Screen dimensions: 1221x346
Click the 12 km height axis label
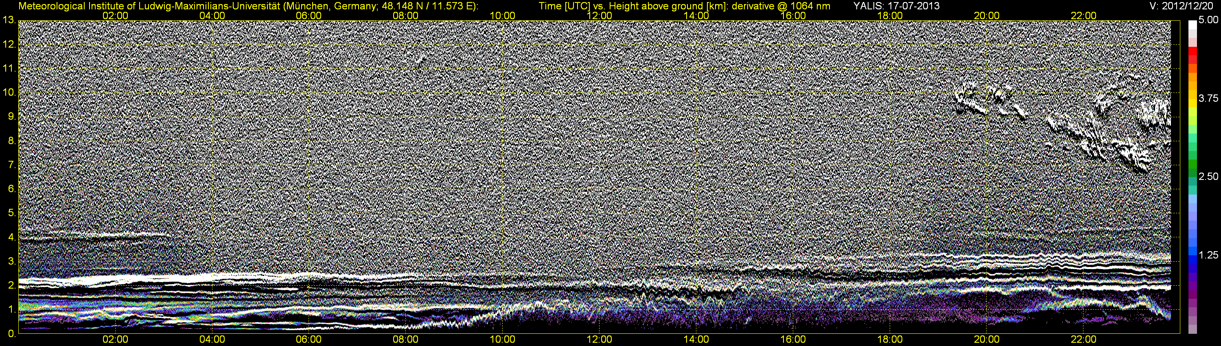click(9, 44)
